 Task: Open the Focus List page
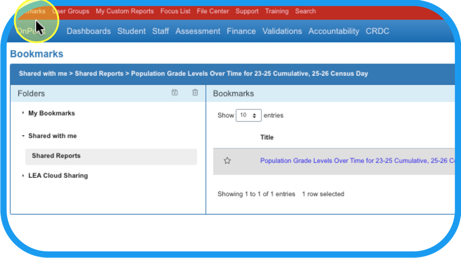[x=175, y=11]
